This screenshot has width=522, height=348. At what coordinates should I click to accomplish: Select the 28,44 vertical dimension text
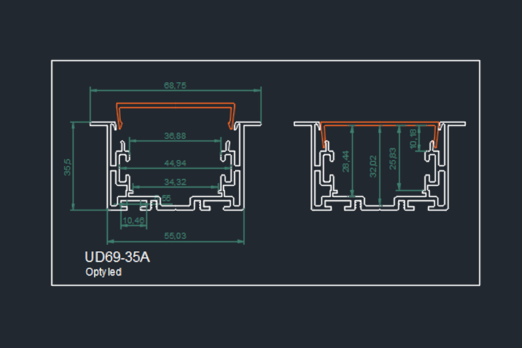point(346,161)
